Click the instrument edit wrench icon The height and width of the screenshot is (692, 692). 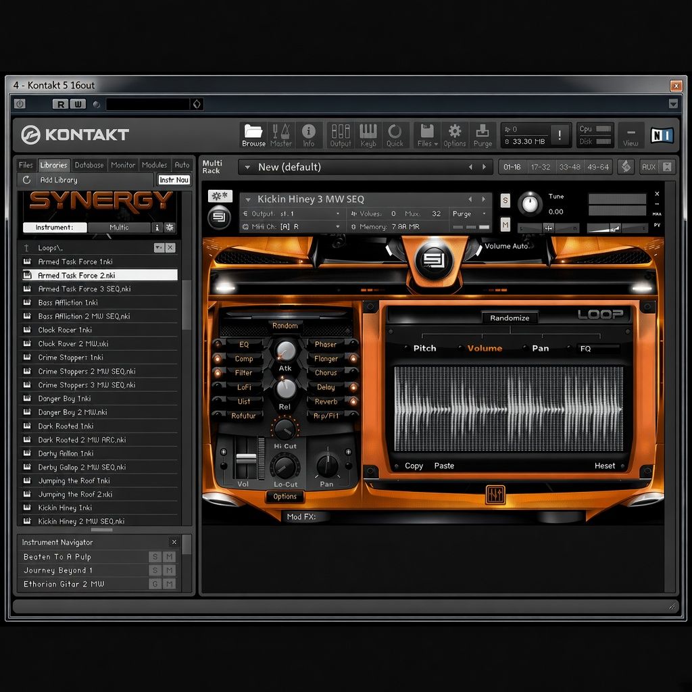(220, 196)
